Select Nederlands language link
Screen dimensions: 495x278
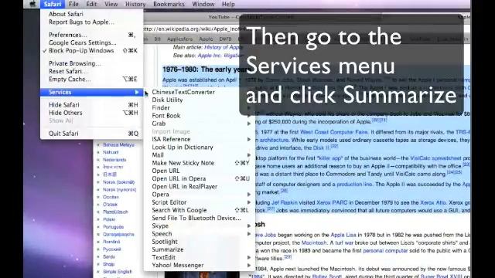114,160
